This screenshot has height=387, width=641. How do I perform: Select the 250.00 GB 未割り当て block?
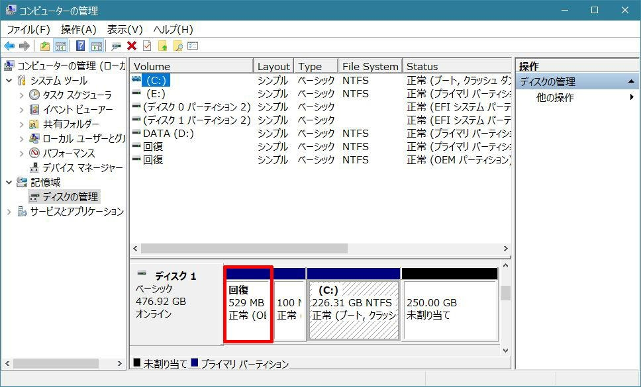[x=450, y=304]
